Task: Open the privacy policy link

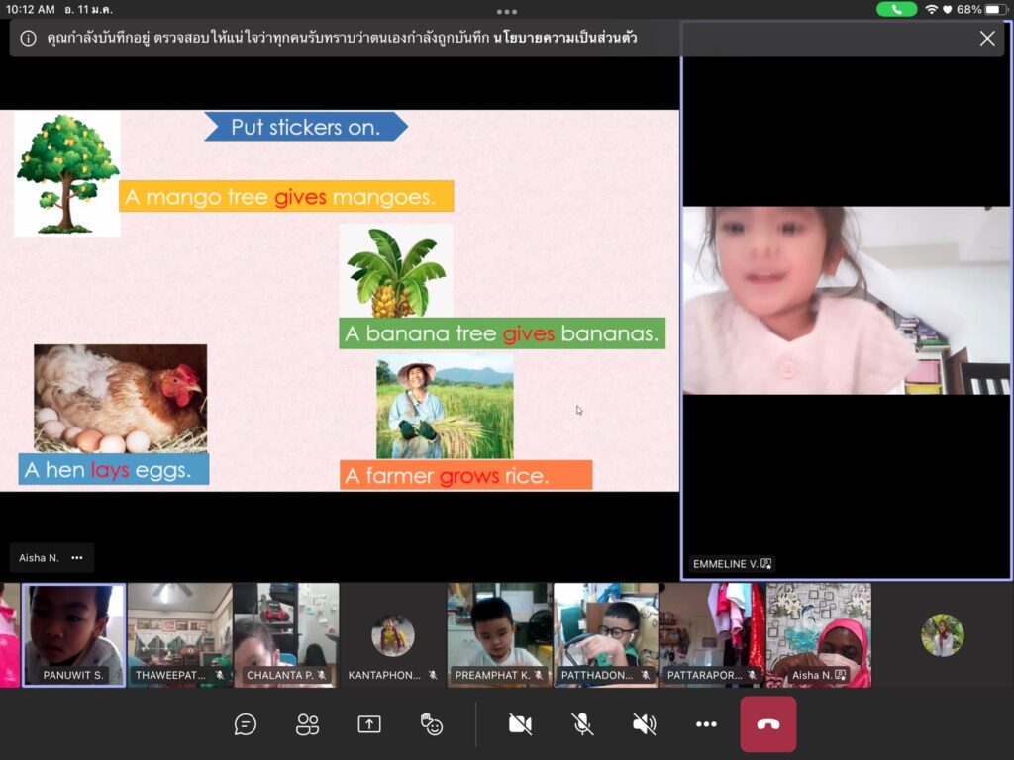Action: 564,39
